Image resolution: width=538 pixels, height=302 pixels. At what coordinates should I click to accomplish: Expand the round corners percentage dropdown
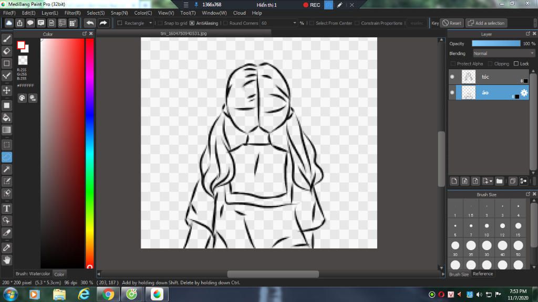point(294,23)
